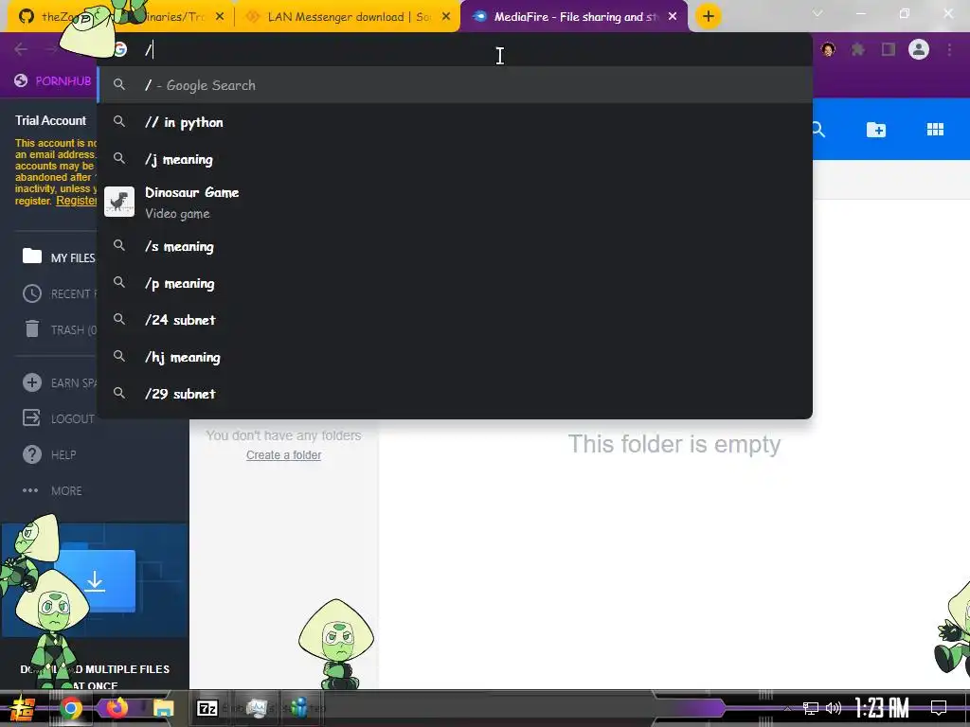The height and width of the screenshot is (727, 970).
Task: Select the MediaFire File sharing tab
Action: point(574,17)
